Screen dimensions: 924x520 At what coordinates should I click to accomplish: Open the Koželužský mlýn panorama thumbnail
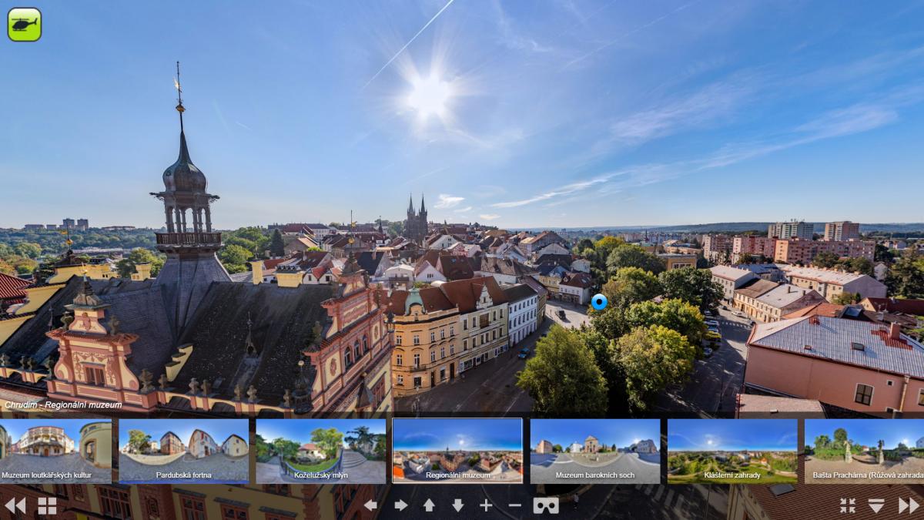(x=321, y=451)
